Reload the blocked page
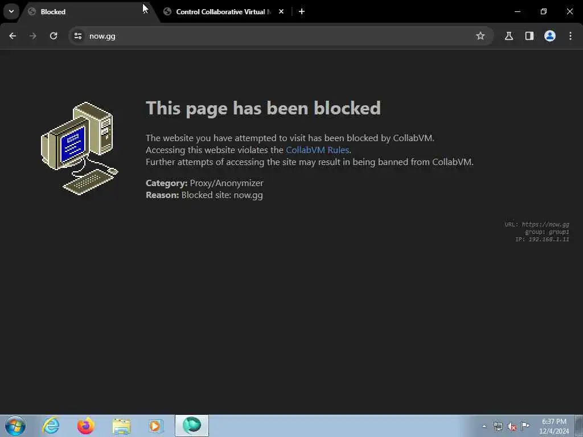583x437 pixels. coord(54,36)
